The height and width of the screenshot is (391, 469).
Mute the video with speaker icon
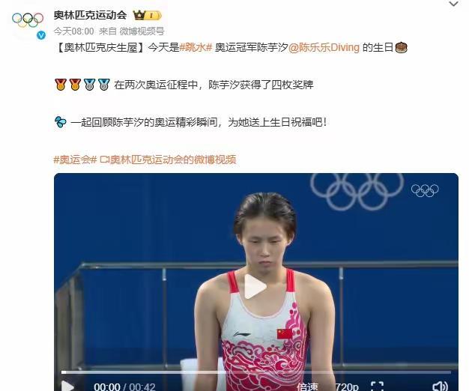441,387
